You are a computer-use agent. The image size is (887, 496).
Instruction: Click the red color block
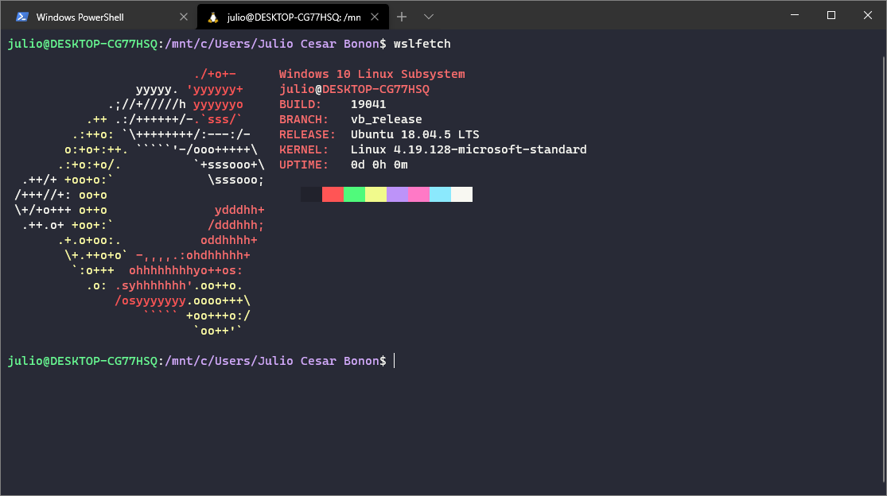[333, 194]
